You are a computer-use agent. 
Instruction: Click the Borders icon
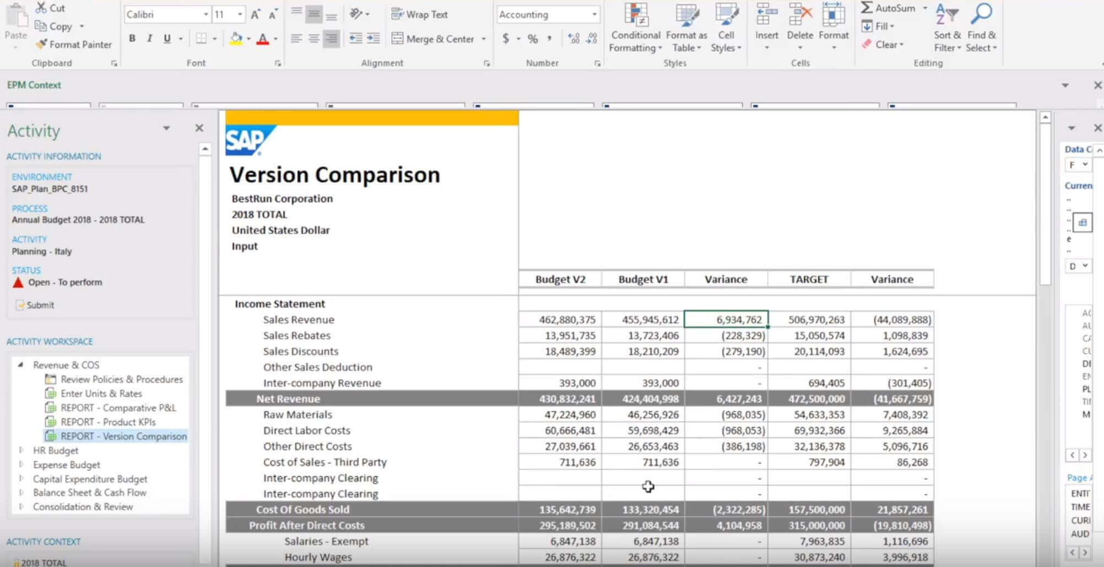coord(201,39)
